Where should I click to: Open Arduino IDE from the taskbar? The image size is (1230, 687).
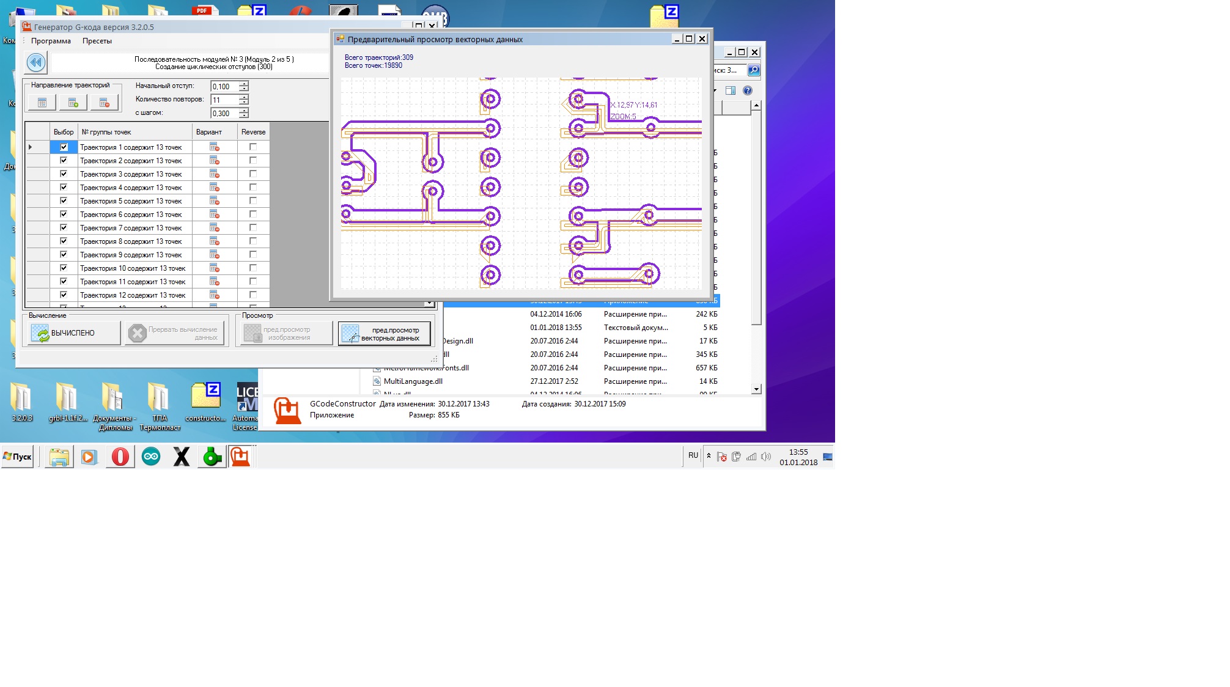click(151, 457)
